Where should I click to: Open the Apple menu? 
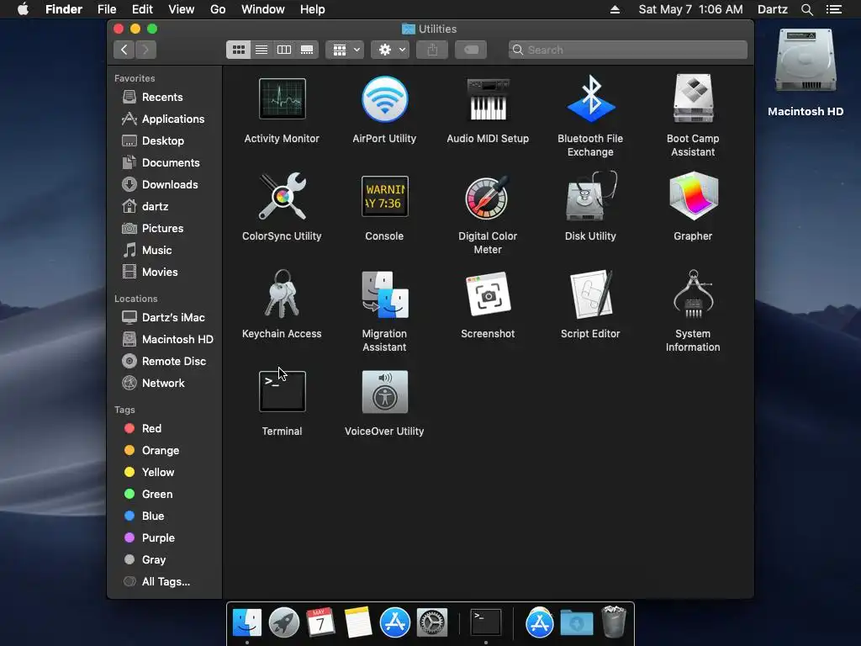[23, 9]
